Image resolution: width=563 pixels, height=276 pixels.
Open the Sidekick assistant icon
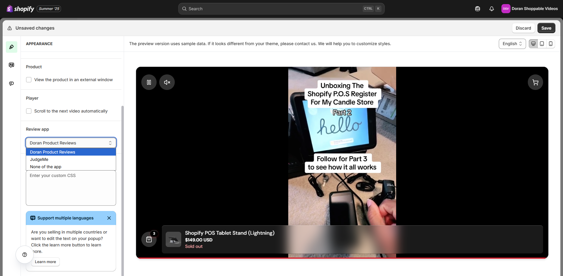(478, 9)
